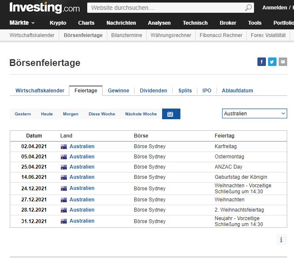
Task: Open the Australien country dropdown
Action: pos(254,114)
